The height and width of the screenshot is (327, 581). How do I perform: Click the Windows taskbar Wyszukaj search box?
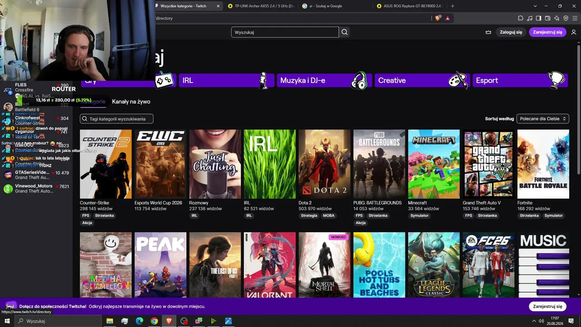pos(58,321)
